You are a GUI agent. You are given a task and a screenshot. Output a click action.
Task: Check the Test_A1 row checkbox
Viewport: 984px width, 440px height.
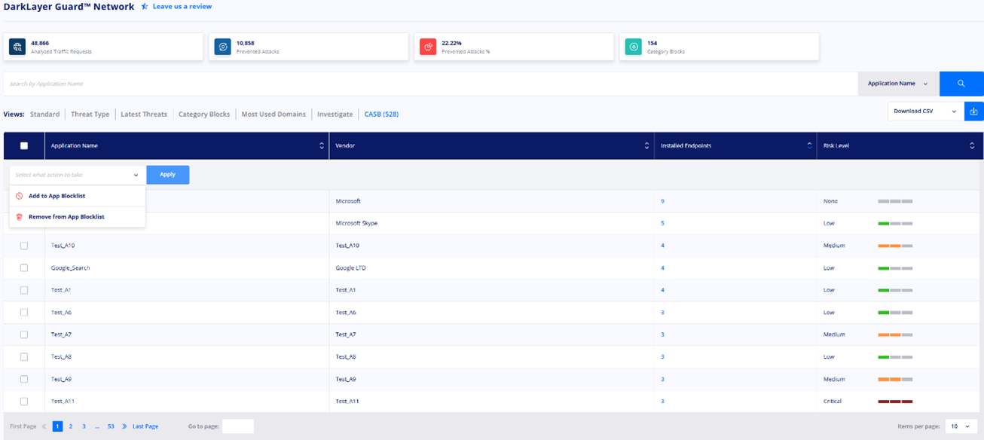[24, 290]
